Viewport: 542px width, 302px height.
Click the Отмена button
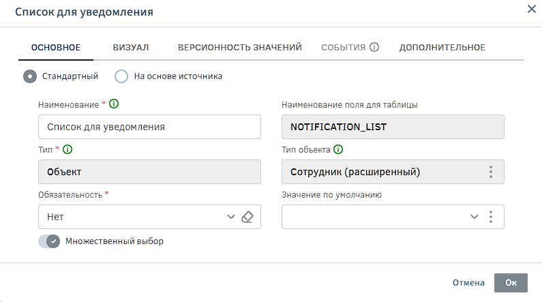tap(468, 282)
